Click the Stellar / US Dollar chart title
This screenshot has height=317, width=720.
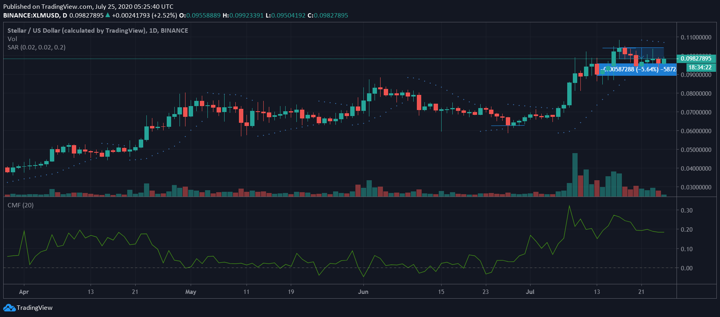point(98,31)
